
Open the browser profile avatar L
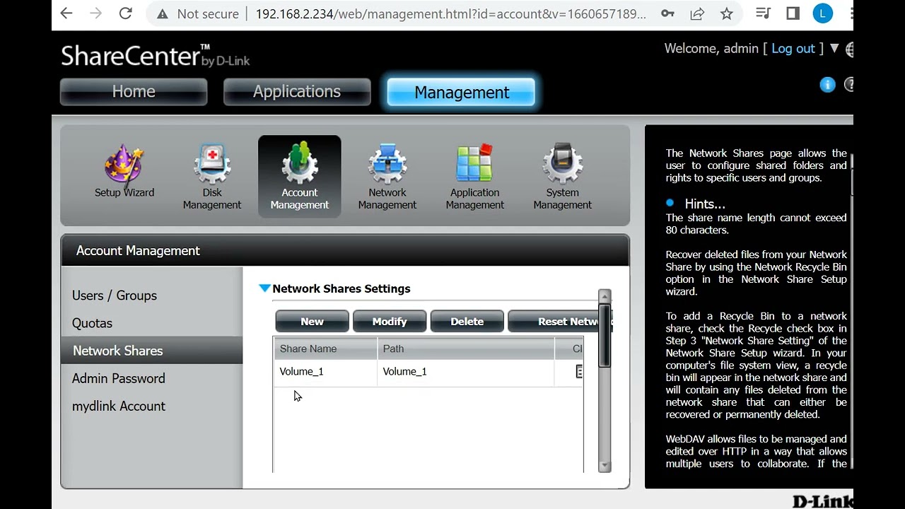pos(822,13)
